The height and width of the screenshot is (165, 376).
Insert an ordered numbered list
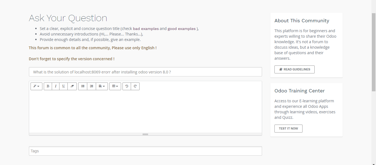tap(92, 86)
